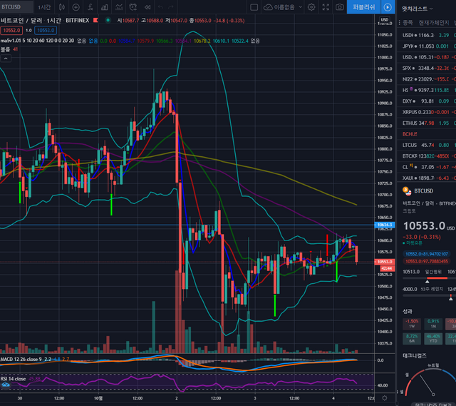Click the 10634.3 horizontal line price label
This screenshot has width=456, height=406.
(385, 225)
